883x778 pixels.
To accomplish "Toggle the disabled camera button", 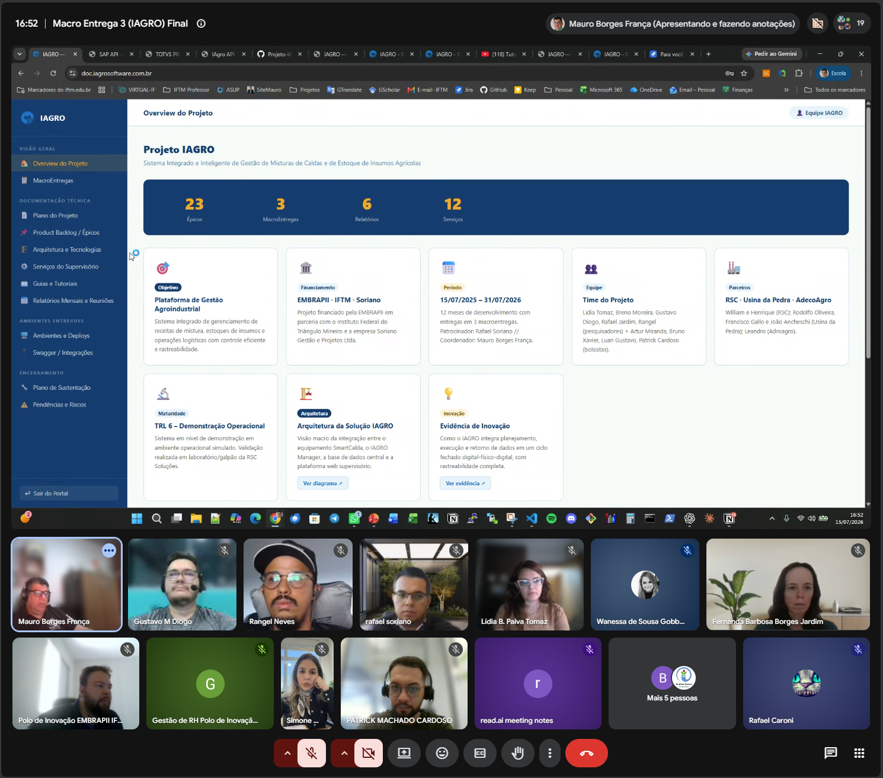I will (x=369, y=753).
